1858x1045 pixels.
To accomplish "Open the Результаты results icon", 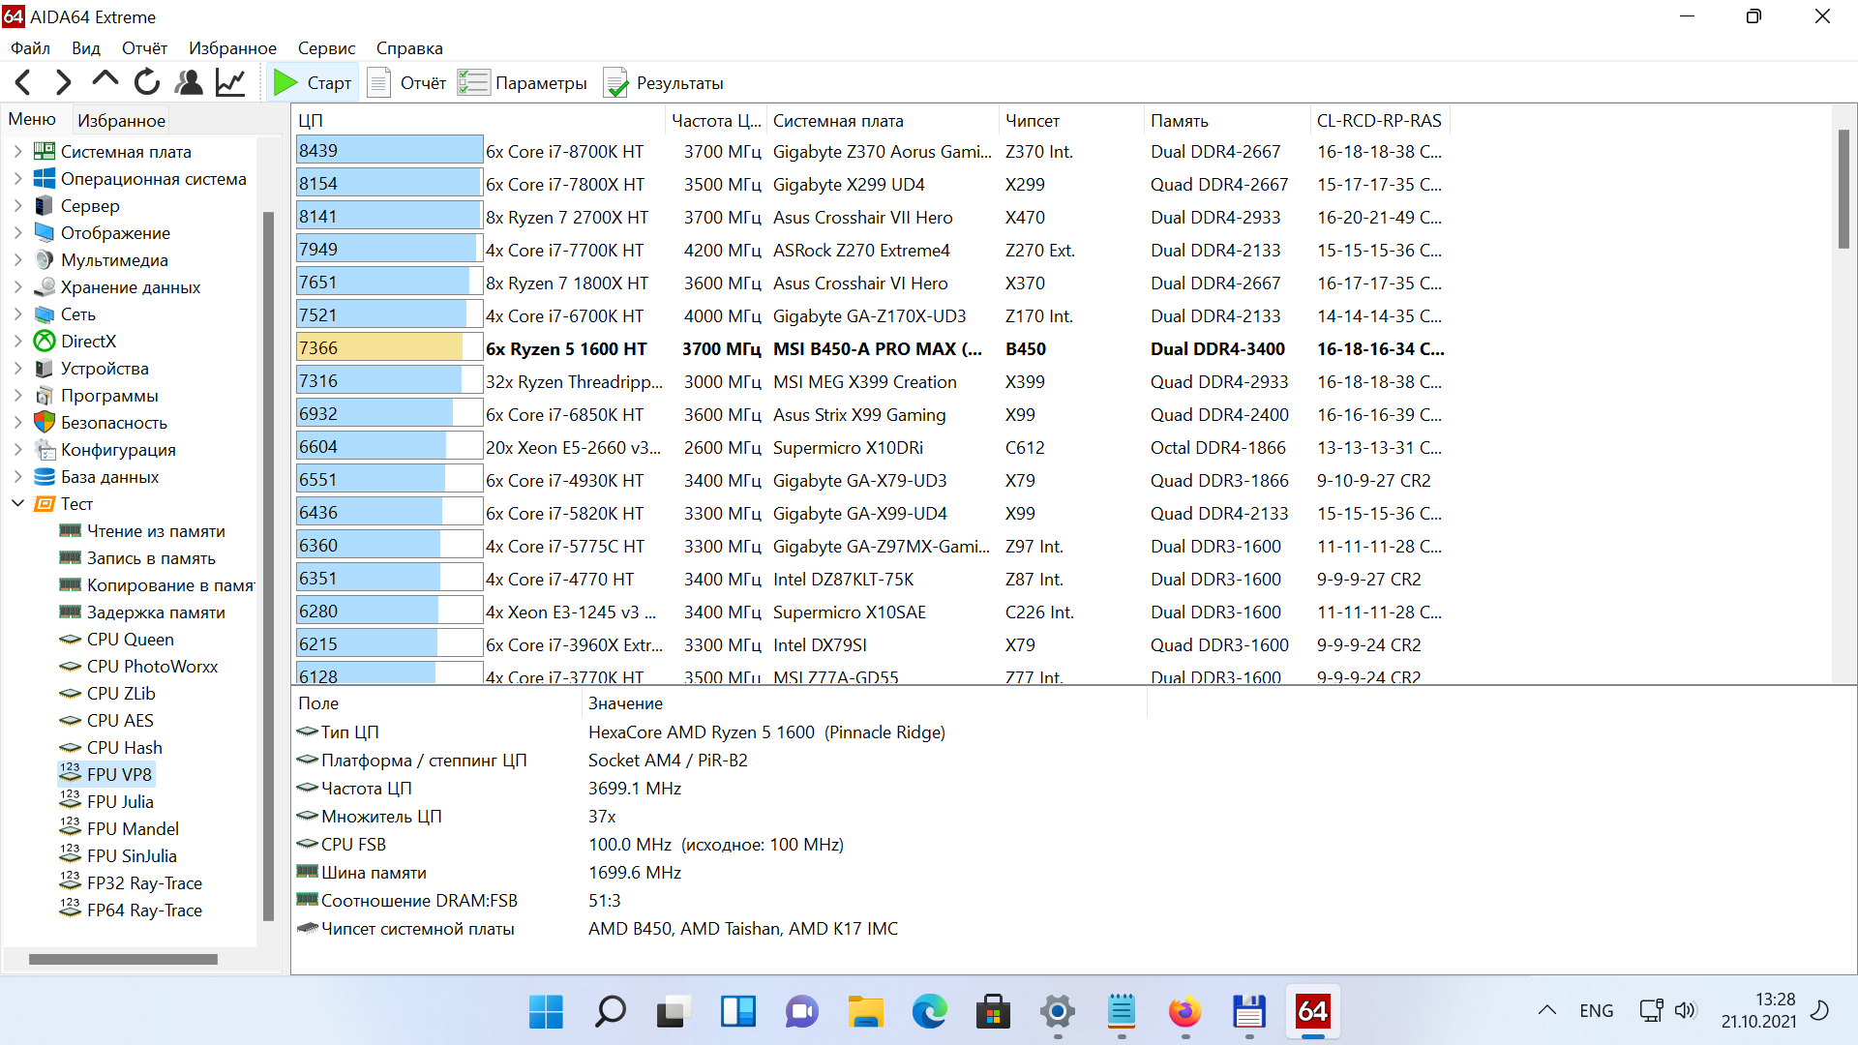I will (x=664, y=83).
